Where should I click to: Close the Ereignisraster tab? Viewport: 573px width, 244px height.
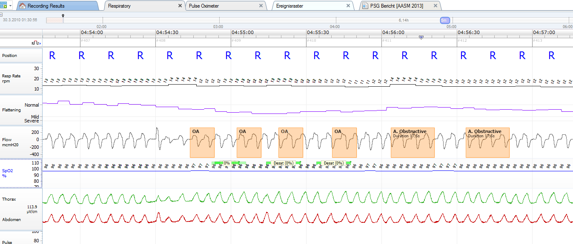point(348,6)
